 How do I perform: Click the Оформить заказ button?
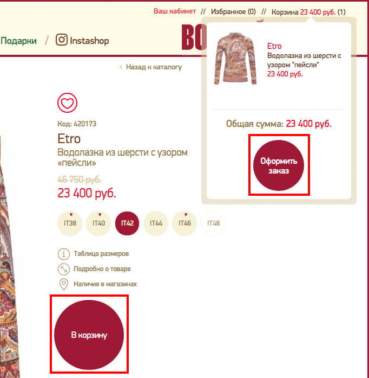279,165
